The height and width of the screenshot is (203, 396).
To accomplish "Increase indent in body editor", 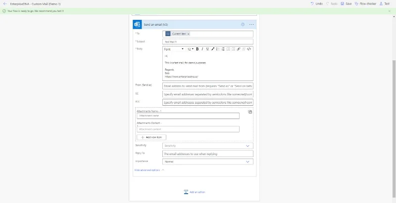I will point(233,49).
